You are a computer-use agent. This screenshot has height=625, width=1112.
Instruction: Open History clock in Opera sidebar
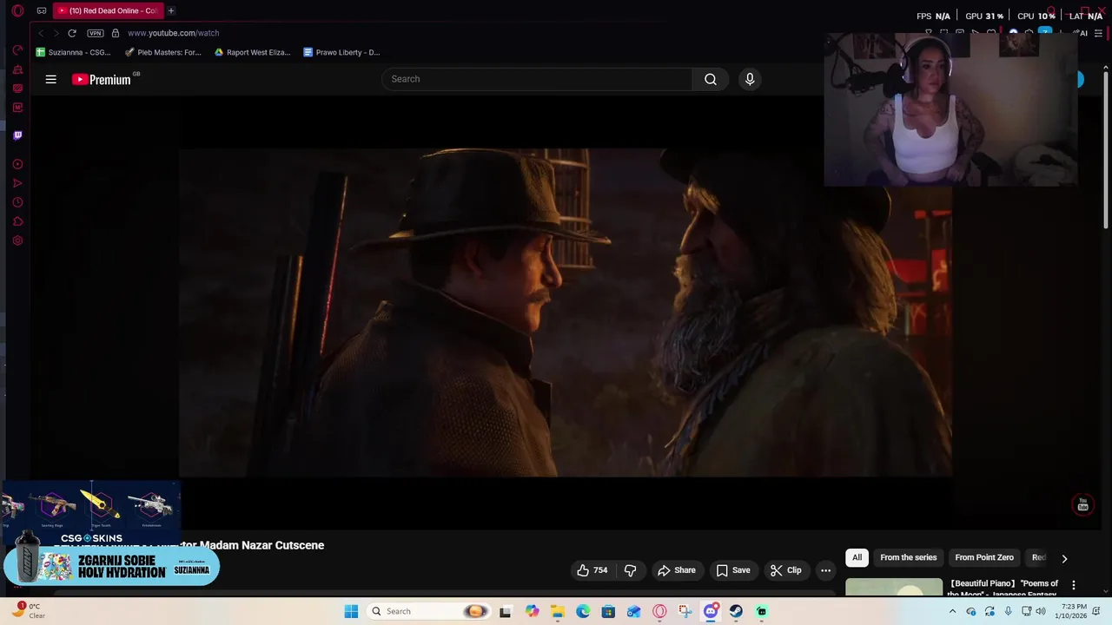(17, 202)
